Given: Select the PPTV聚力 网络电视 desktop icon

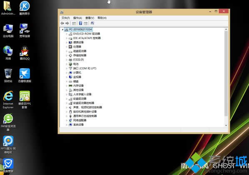Looking at the screenshot, I should click(8, 145).
